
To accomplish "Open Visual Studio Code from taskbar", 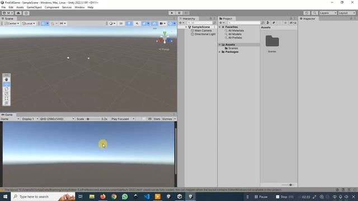I will point(147,197).
